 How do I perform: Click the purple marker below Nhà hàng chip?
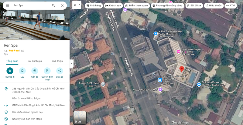[125, 10]
